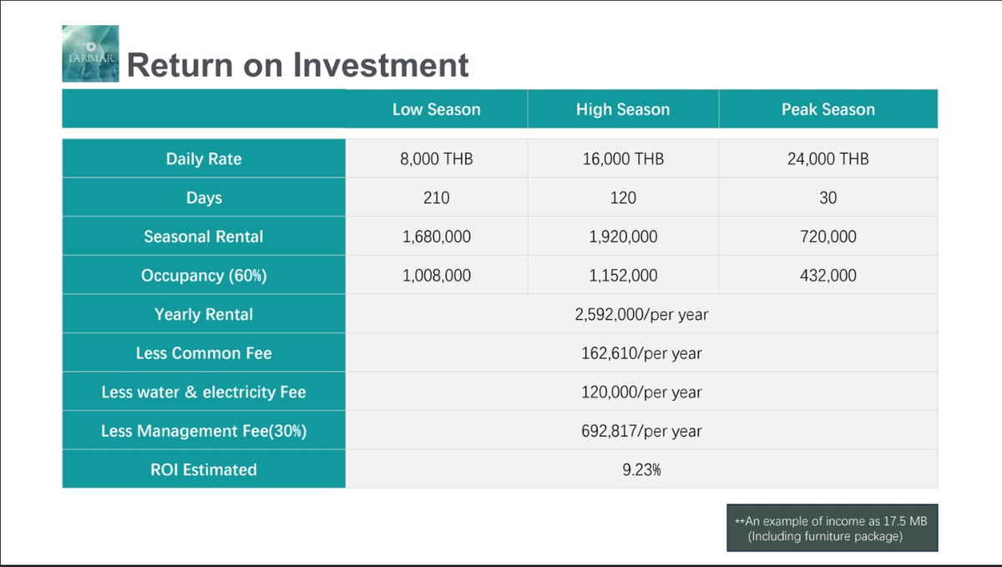Click the 692,817/per year management fee value
Screen dimensions: 1002x567
pyautogui.click(x=641, y=431)
